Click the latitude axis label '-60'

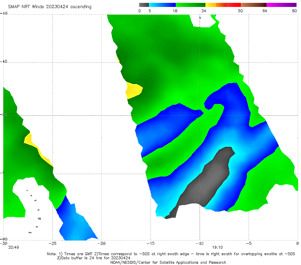click(x=4, y=239)
